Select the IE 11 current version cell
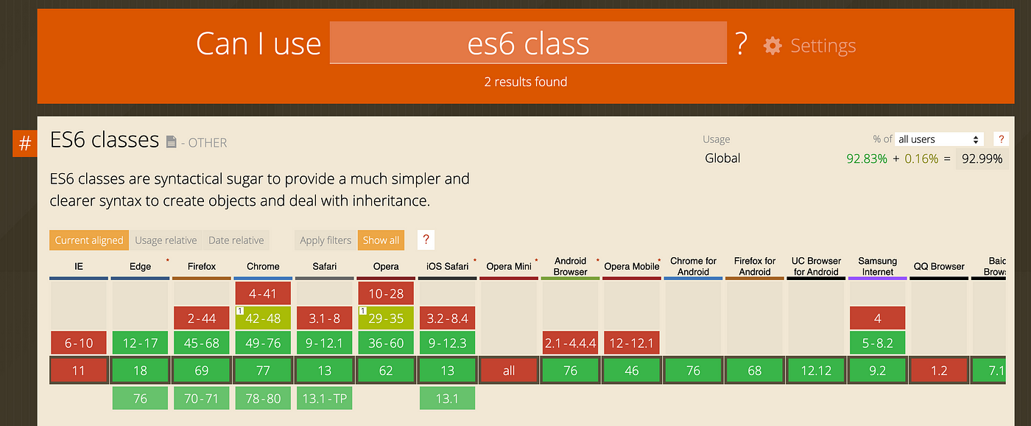This screenshot has width=1031, height=426. pyautogui.click(x=79, y=371)
